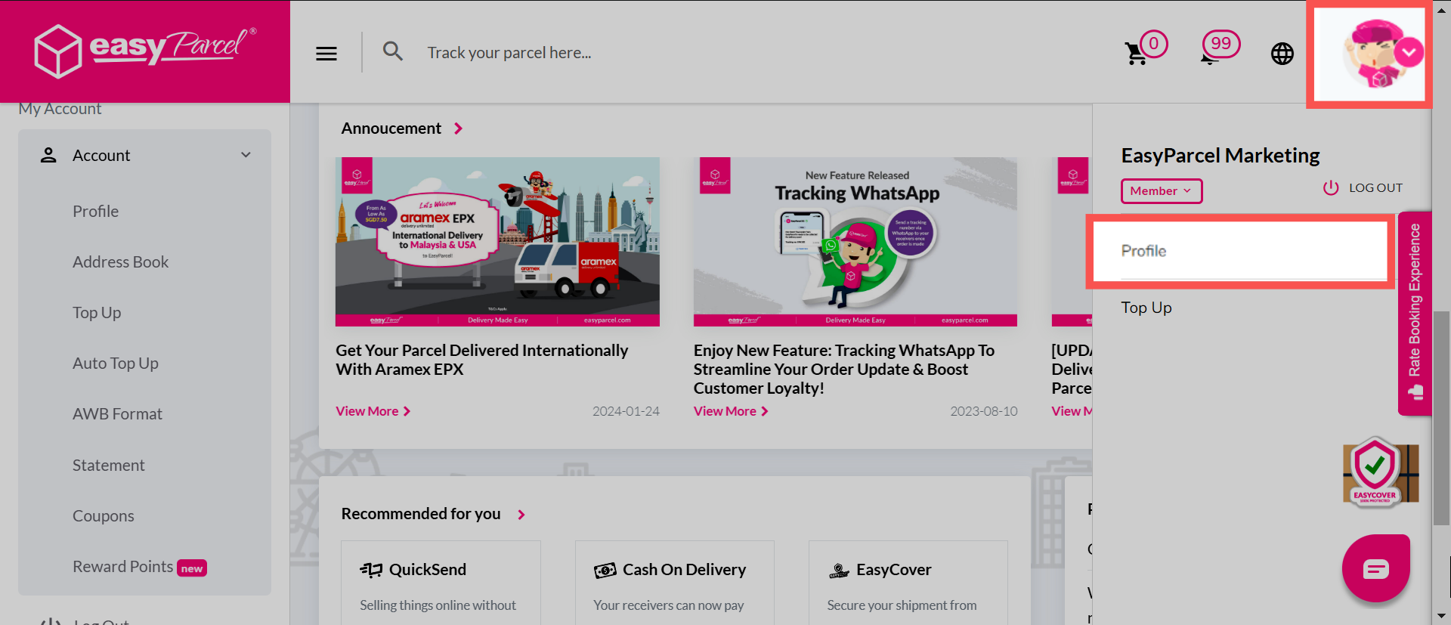Click the search magnifier icon
This screenshot has height=625, width=1451.
click(392, 51)
